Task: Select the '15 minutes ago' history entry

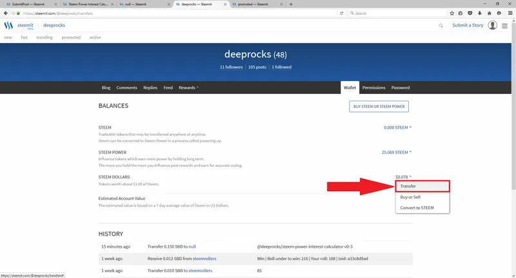Action: click(x=116, y=246)
